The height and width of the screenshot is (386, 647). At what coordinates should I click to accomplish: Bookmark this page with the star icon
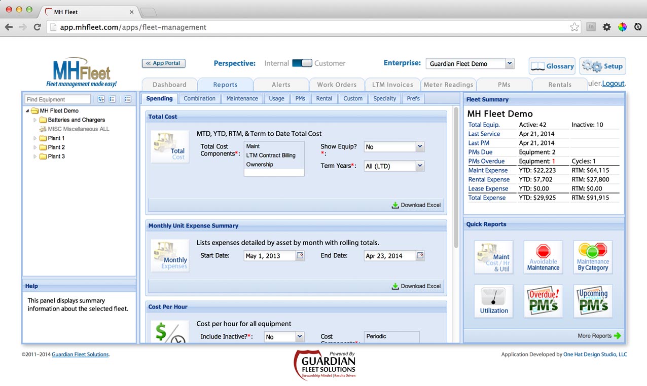[574, 27]
